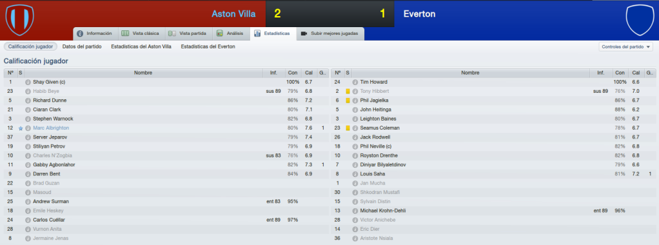Click the Everton club crest
Screen dimensions: 659x245
pyautogui.click(x=639, y=20)
